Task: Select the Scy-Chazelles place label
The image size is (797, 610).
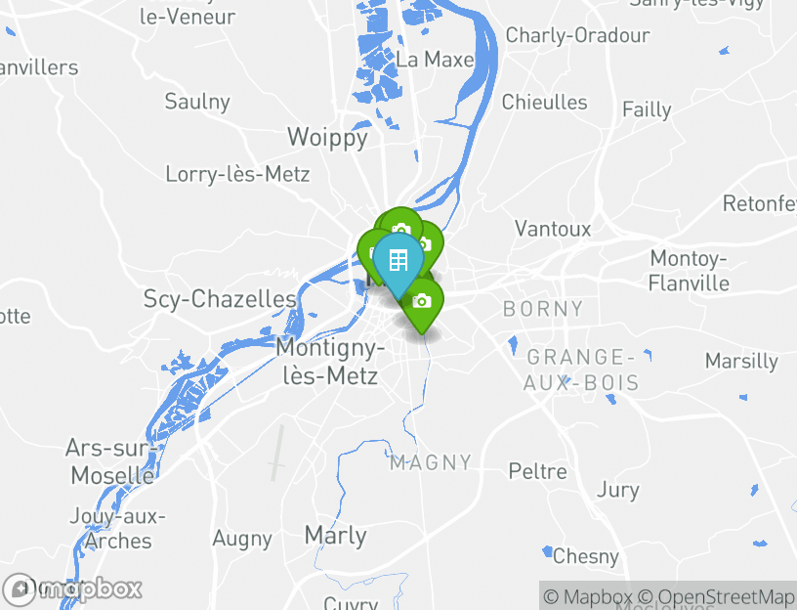Action: point(220,298)
